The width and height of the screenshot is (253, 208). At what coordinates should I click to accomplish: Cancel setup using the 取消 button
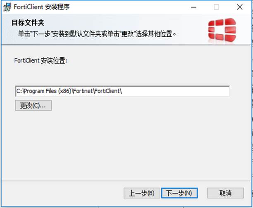[x=226, y=193]
